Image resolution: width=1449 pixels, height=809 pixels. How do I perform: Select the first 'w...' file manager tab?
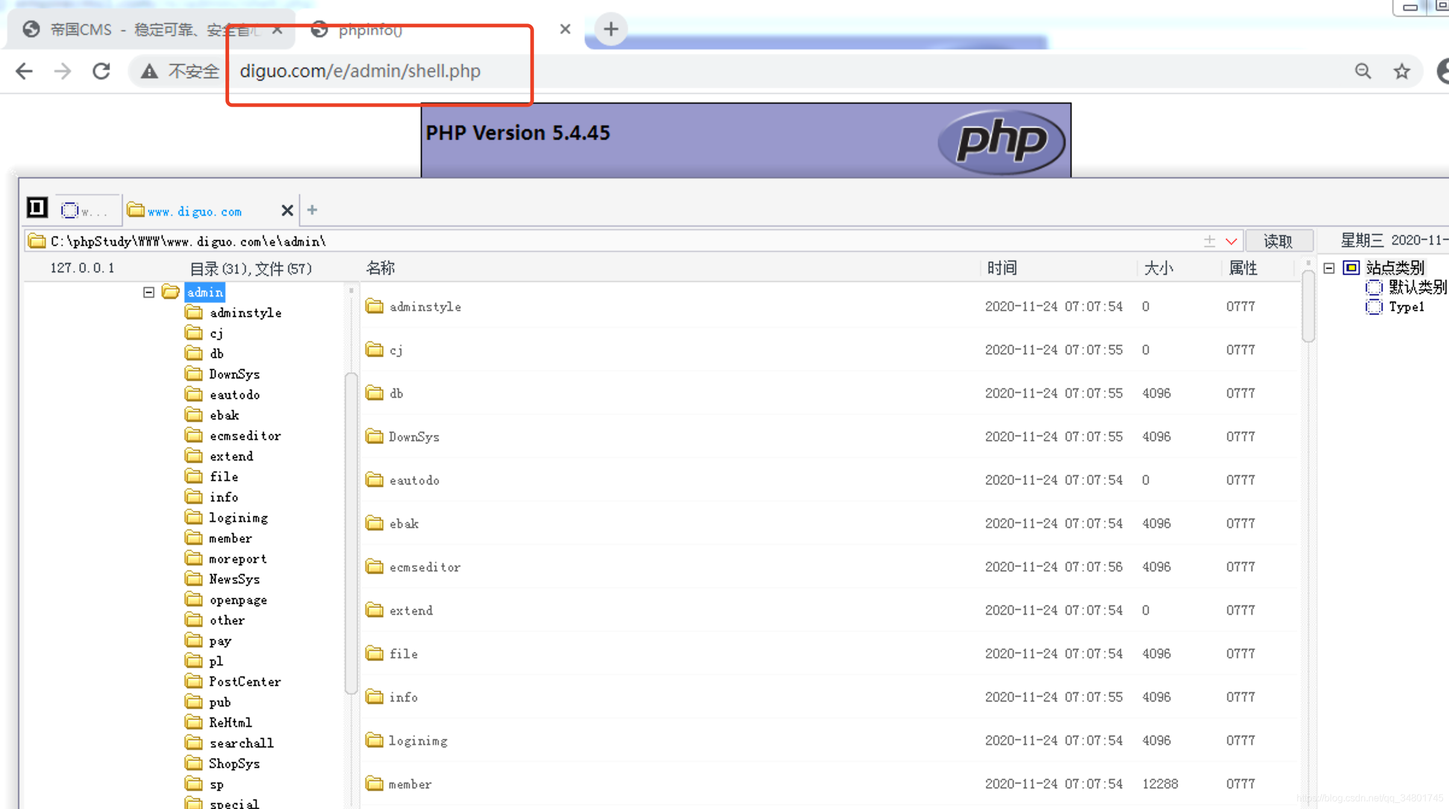pyautogui.click(x=88, y=210)
